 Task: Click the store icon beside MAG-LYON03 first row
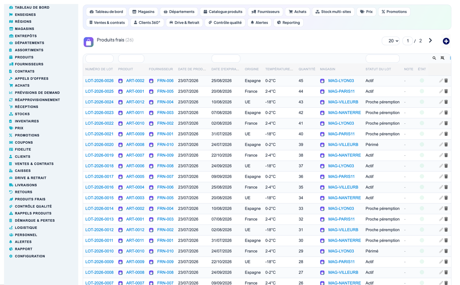[x=322, y=81]
